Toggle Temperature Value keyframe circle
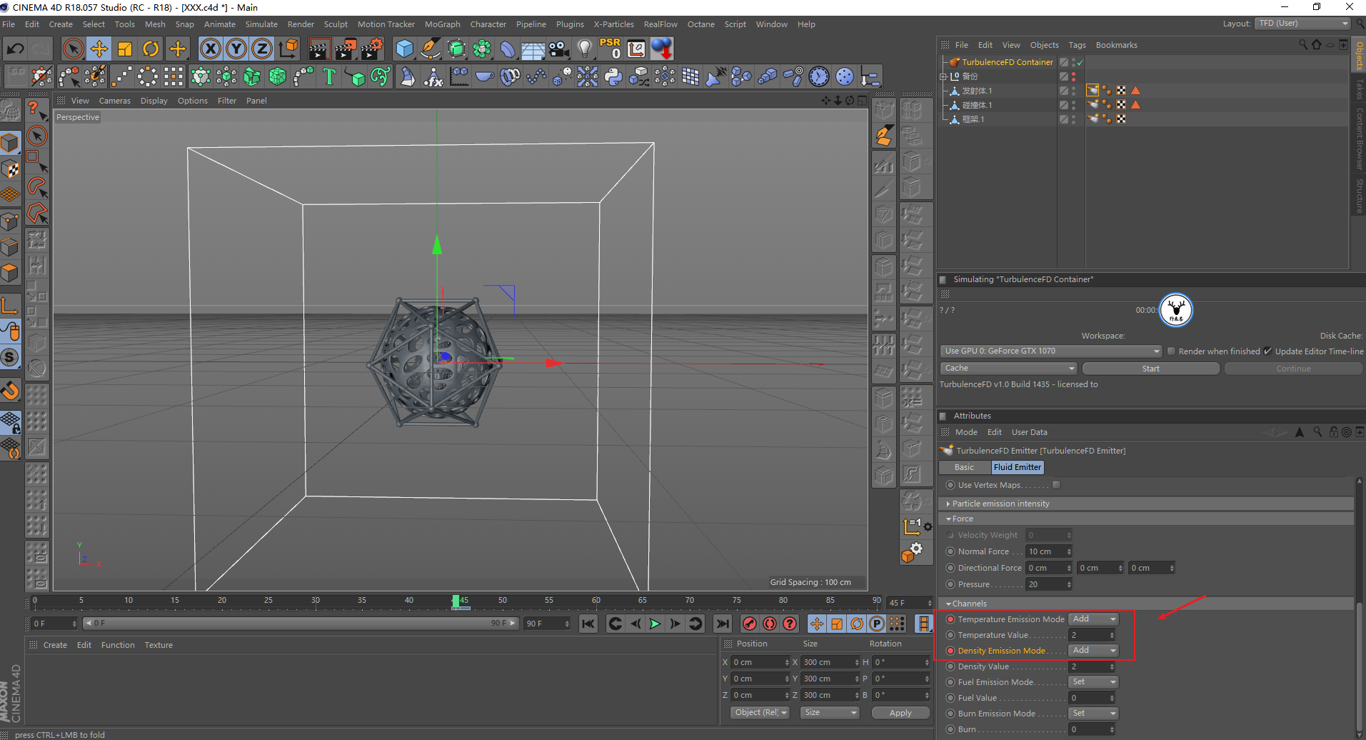 point(950,635)
